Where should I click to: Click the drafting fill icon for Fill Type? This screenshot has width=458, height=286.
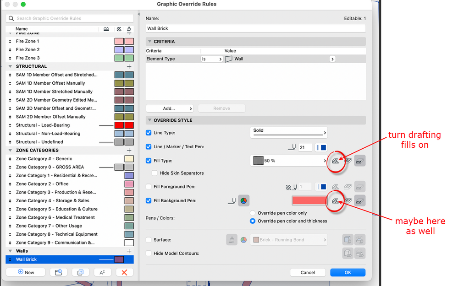(335, 161)
